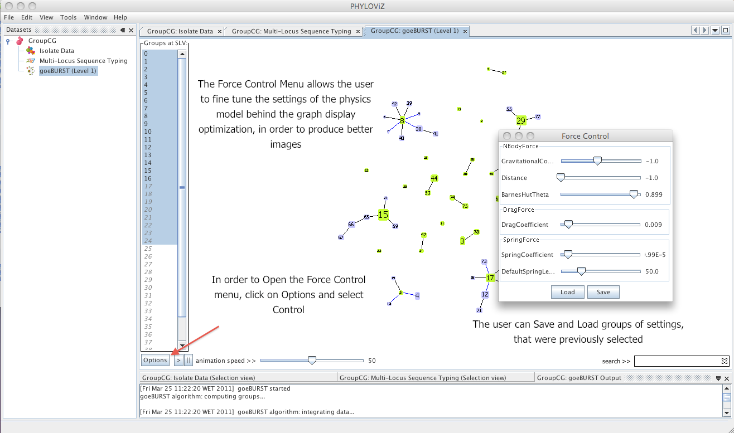Screen dimensions: 734x433
Task: Click graph node 17
Action: coord(490,278)
